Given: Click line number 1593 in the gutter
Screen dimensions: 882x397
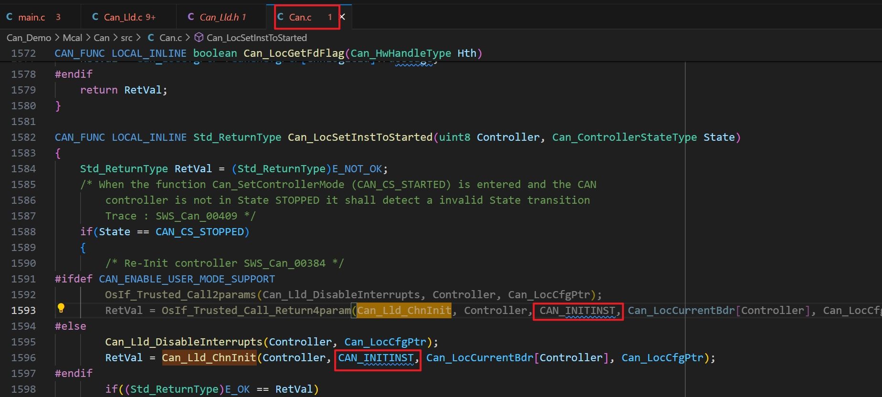Looking at the screenshot, I should 23,310.
